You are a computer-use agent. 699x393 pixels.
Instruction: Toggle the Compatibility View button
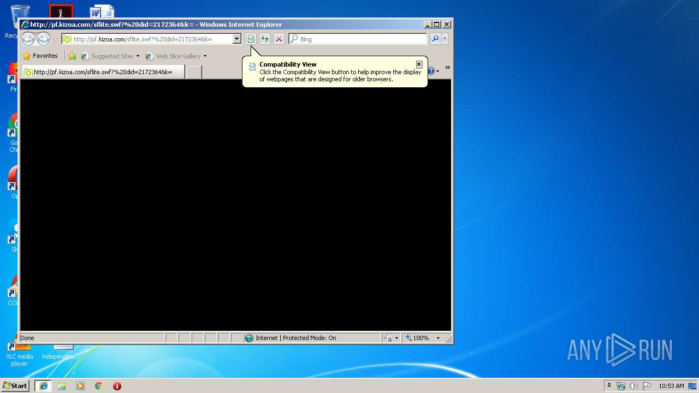pos(251,39)
